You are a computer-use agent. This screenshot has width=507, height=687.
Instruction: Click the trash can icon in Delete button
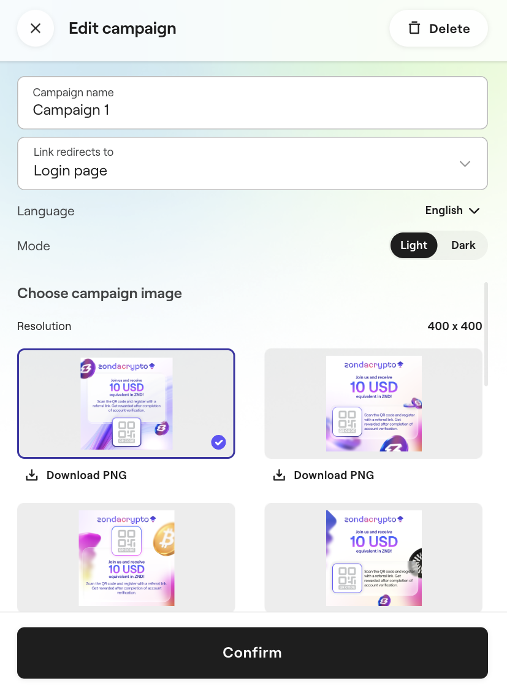[x=414, y=28]
